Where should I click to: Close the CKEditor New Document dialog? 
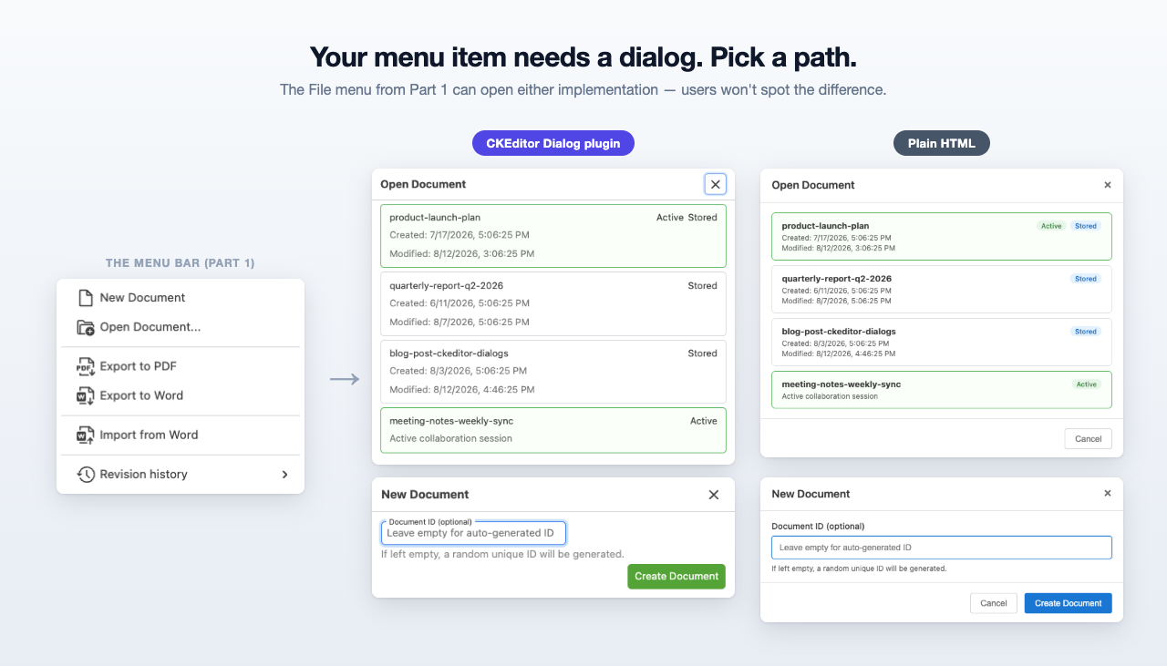pos(714,495)
